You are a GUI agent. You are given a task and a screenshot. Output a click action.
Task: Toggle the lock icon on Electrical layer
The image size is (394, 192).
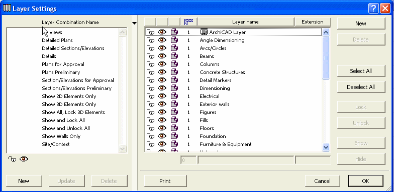pos(151,96)
